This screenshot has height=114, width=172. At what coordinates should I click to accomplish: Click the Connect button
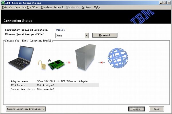click(105, 35)
